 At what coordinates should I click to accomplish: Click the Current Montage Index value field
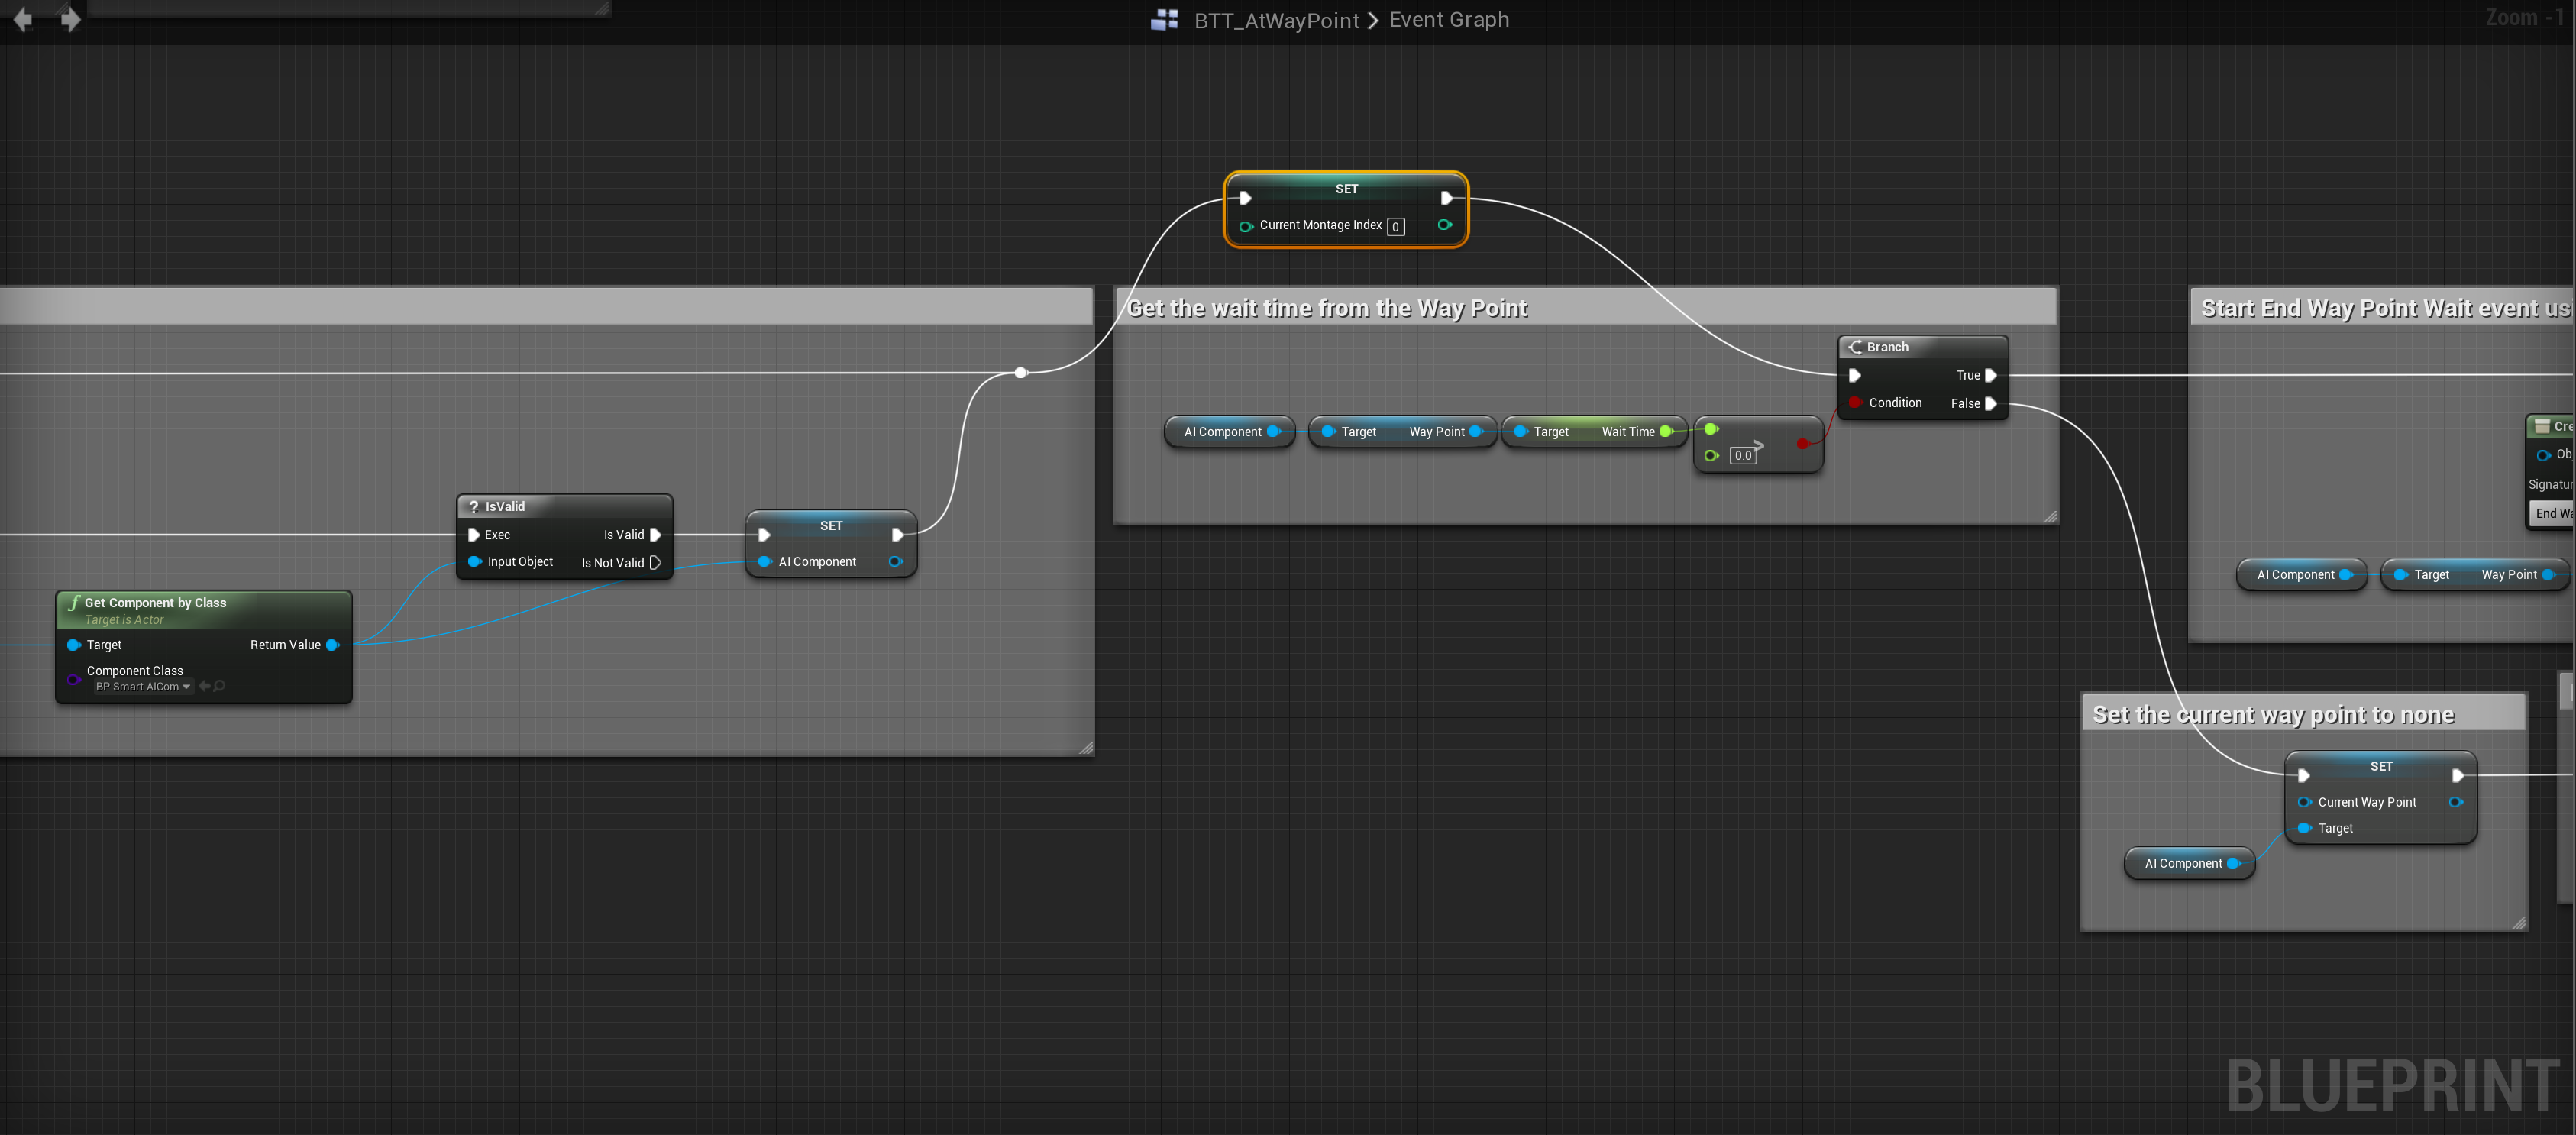tap(1395, 227)
